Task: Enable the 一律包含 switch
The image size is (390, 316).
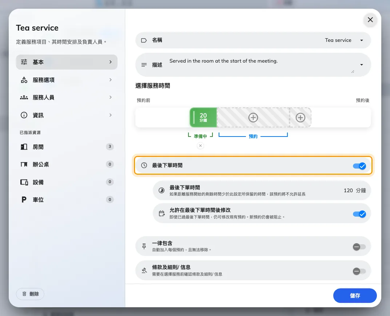Action: 359,247
